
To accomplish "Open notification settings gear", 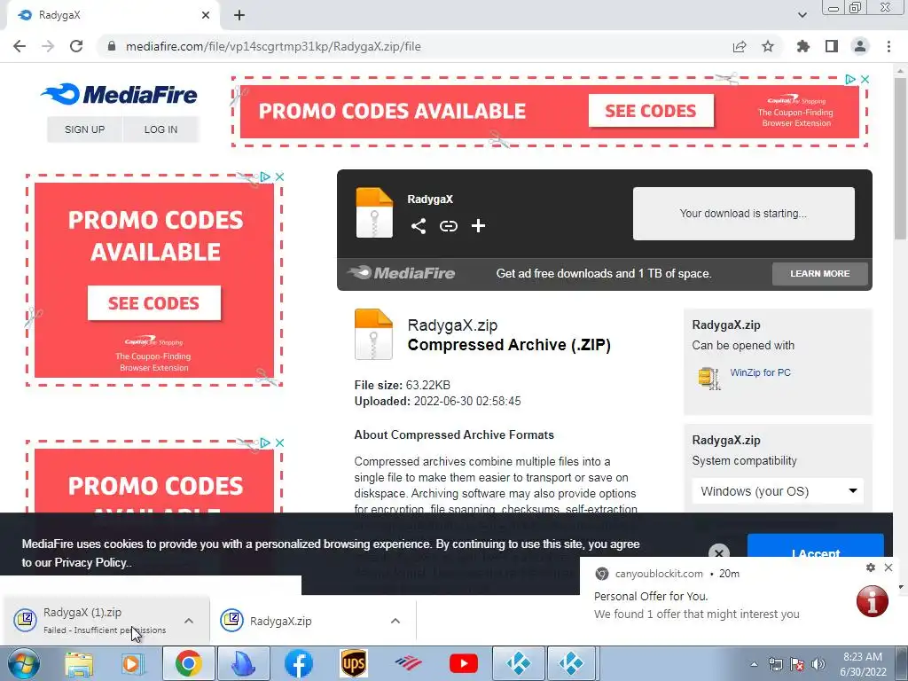I will pos(871,567).
